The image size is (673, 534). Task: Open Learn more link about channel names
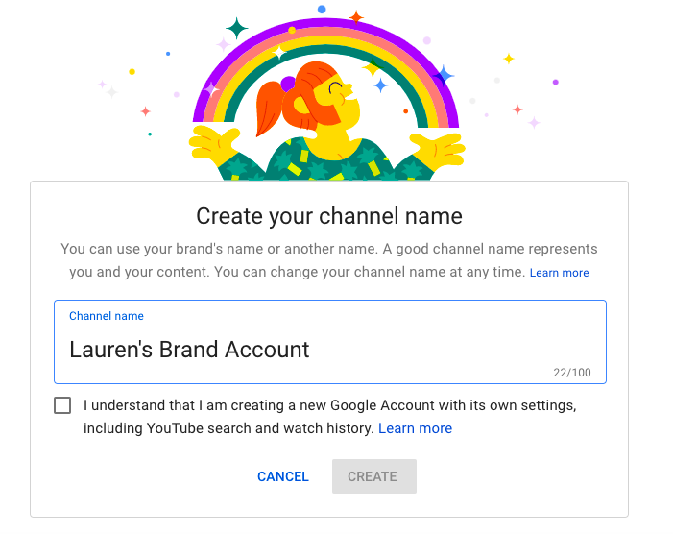click(559, 273)
